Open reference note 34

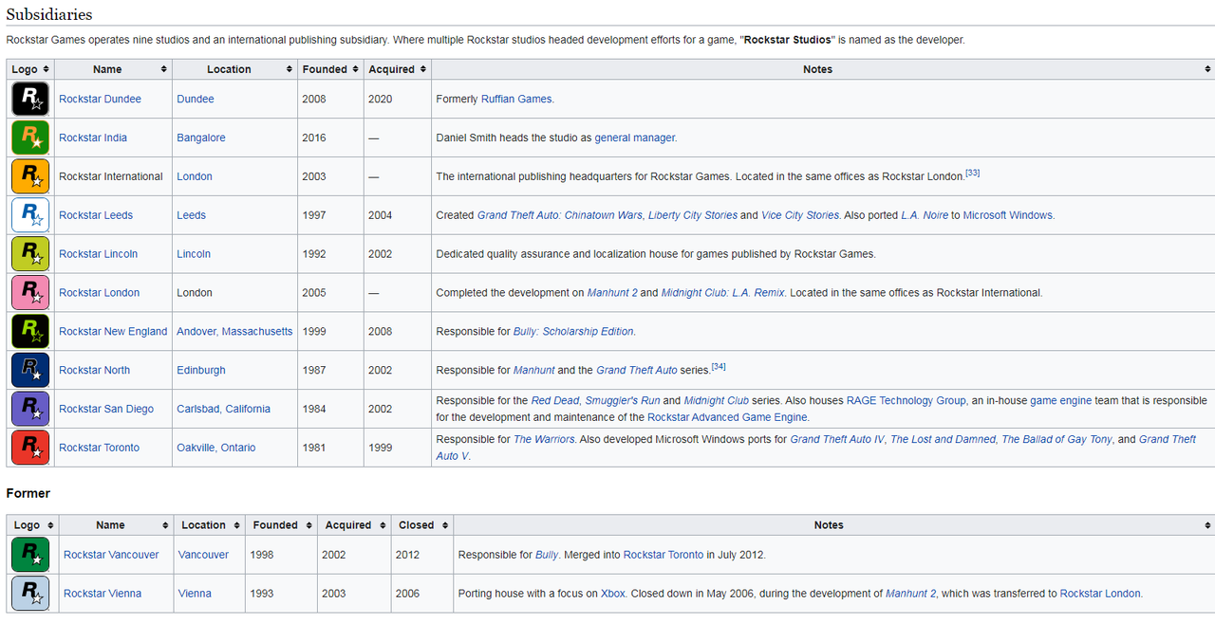pos(719,366)
